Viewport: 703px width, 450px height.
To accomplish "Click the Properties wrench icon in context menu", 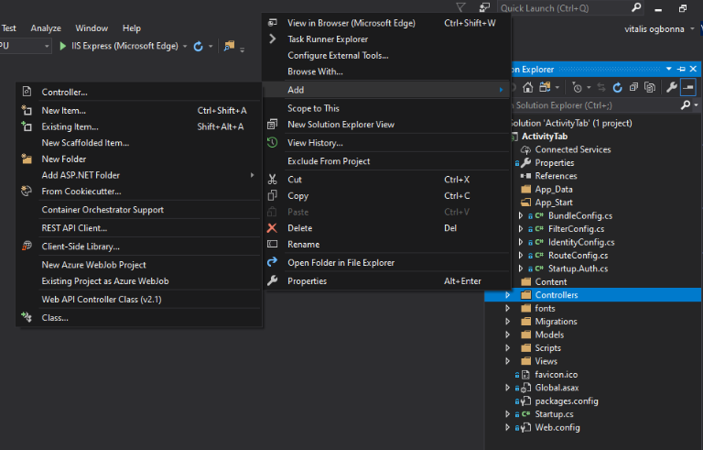I will pos(272,280).
